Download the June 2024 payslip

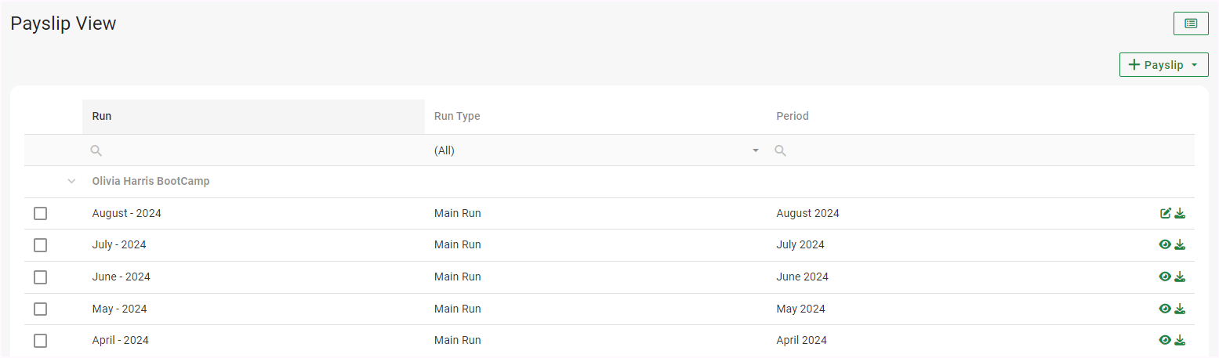(x=1180, y=277)
